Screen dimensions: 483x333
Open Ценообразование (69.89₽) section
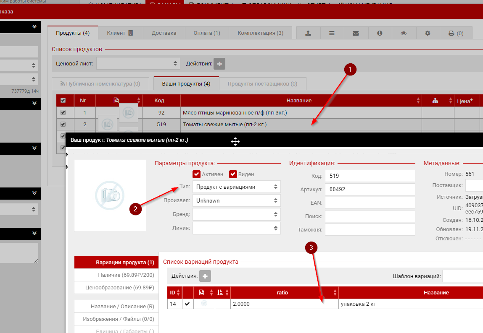pyautogui.click(x=116, y=288)
